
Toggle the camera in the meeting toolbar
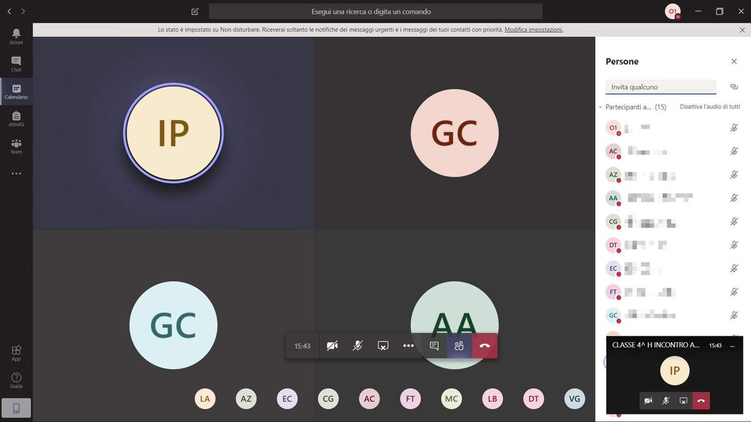coord(332,346)
